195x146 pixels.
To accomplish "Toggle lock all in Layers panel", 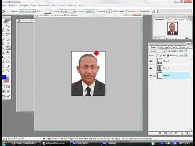I will [x=168, y=56].
